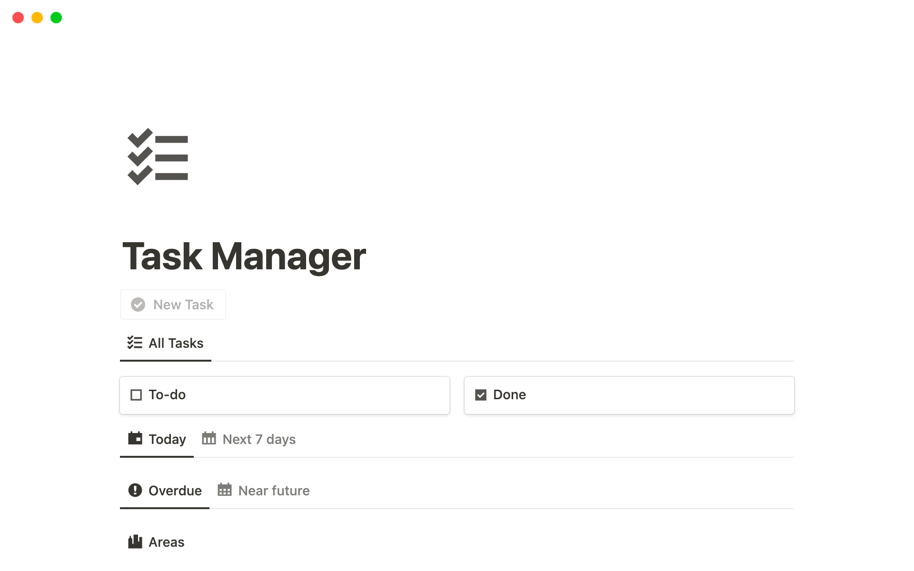Switch to the Near future tab

(274, 491)
